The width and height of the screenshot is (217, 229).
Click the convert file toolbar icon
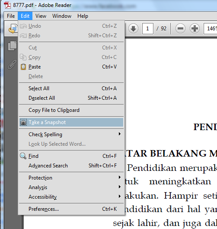click(x=13, y=29)
